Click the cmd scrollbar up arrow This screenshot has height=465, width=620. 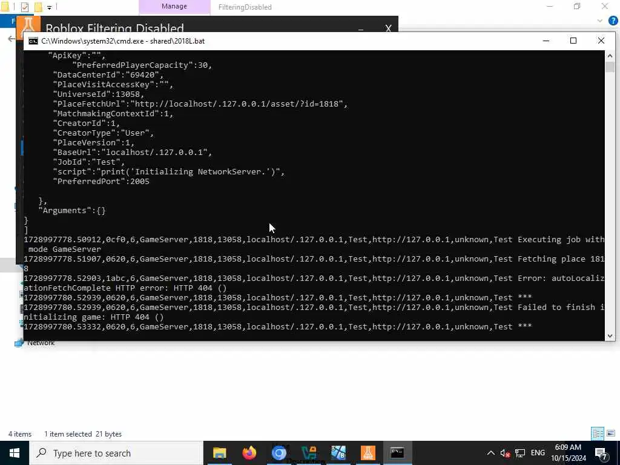tap(610, 56)
